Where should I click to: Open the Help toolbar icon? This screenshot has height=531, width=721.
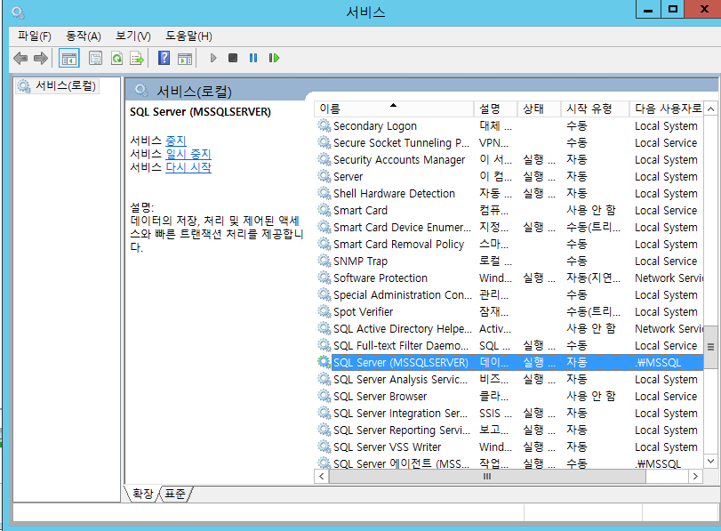[x=164, y=58]
